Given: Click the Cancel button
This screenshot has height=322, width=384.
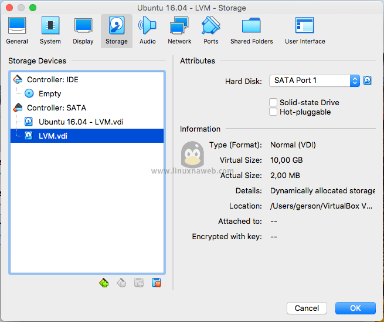Looking at the screenshot, I should pos(307,308).
